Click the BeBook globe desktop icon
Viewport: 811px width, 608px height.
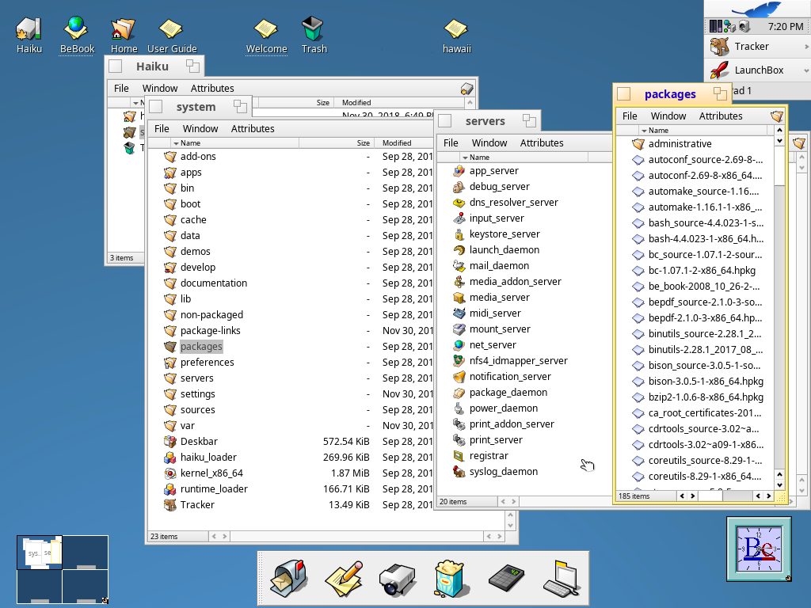click(x=77, y=30)
